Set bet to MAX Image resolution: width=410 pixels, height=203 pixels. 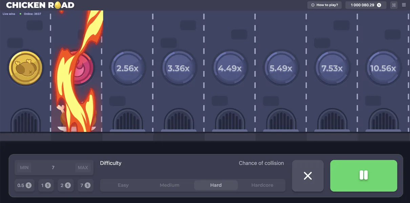[83, 167]
